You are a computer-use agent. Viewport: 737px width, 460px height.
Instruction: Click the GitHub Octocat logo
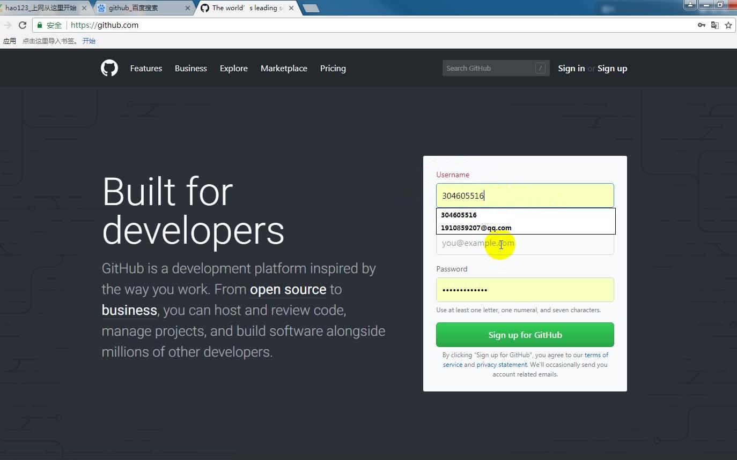pos(109,68)
